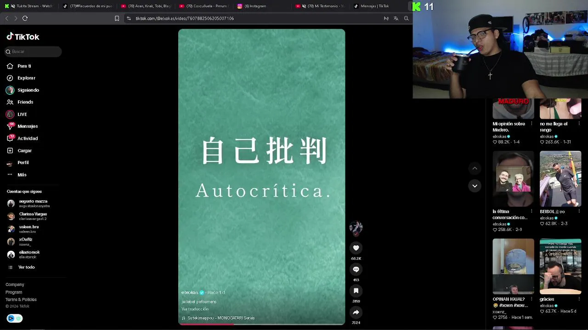The image size is (588, 330).
Task: Open options menu for Maduro video
Action: tap(531, 124)
